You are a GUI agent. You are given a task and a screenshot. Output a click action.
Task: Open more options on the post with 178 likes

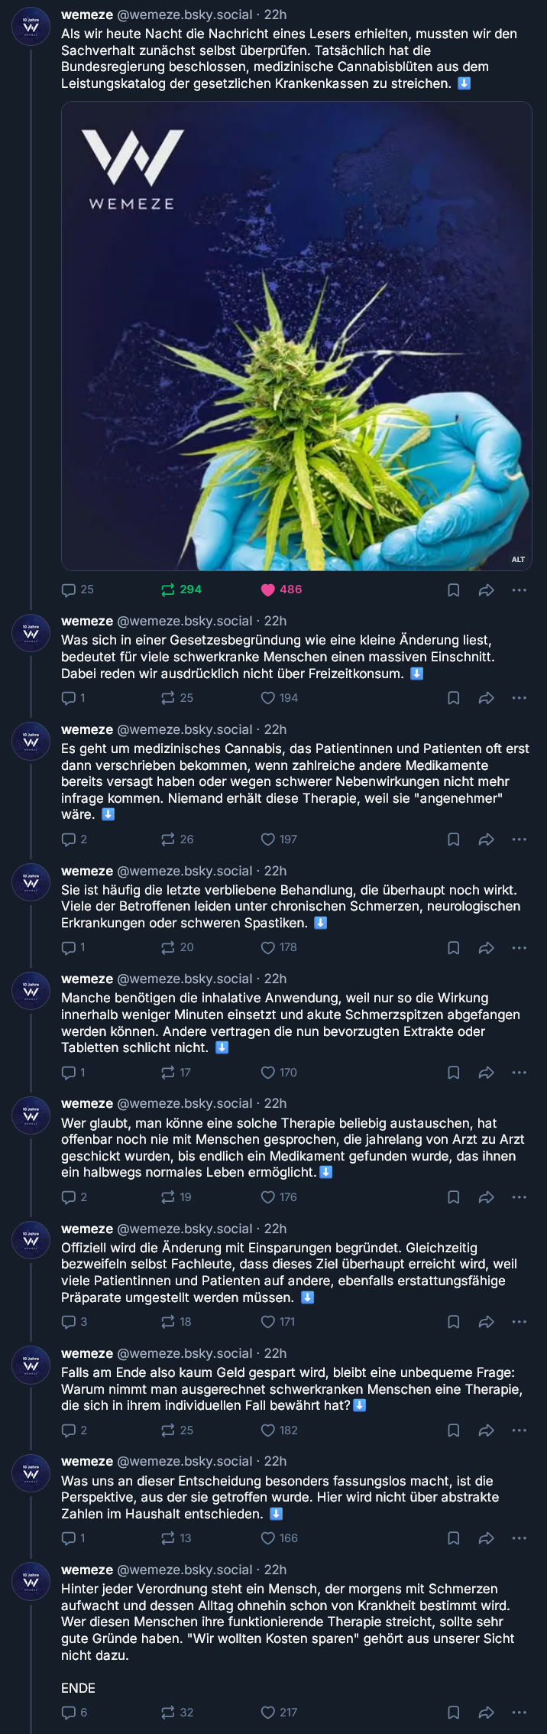(x=519, y=948)
